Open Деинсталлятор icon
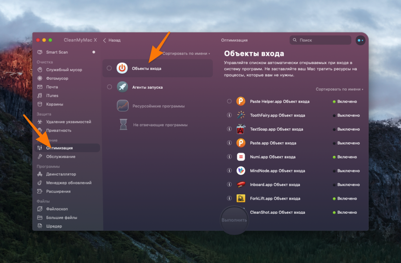This screenshot has height=263, width=401. tap(40, 174)
